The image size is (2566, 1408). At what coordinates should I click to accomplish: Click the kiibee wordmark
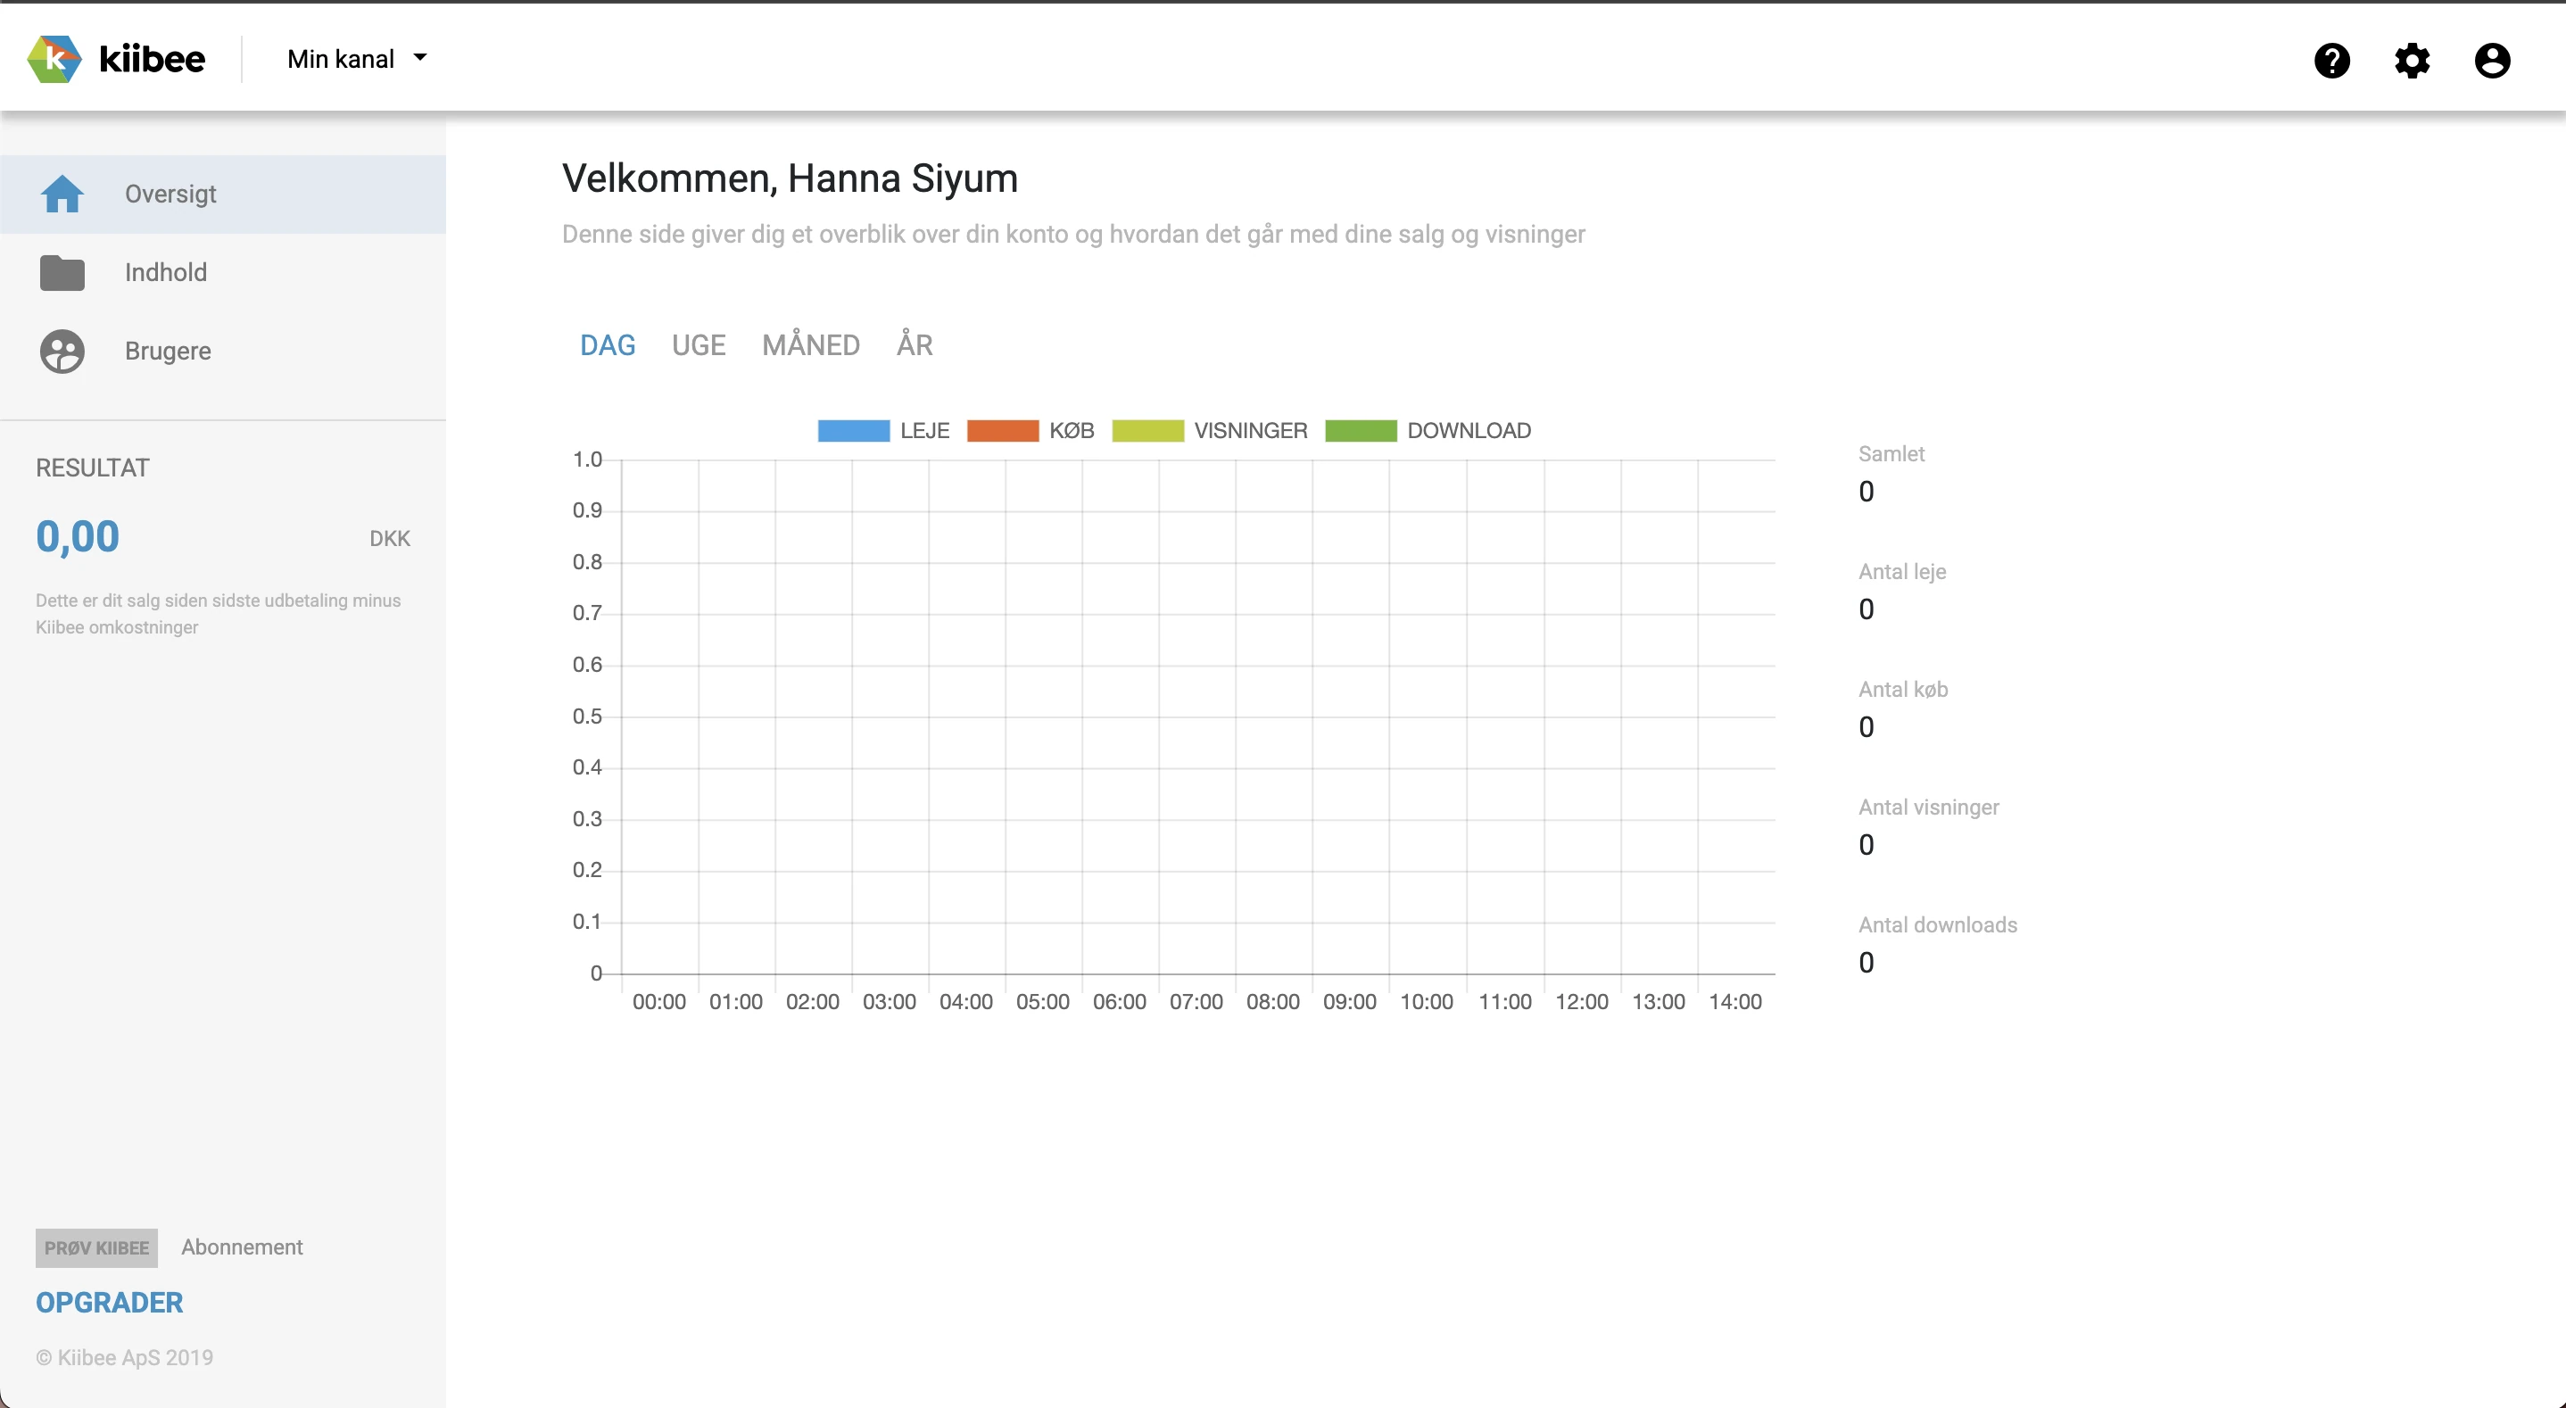153,60
